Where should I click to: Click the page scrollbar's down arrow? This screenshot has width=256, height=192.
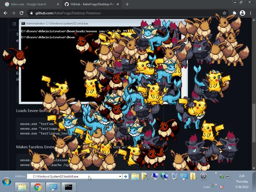(x=254, y=168)
